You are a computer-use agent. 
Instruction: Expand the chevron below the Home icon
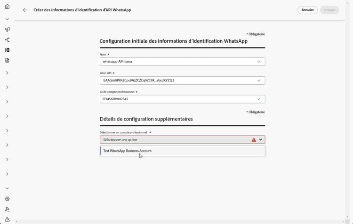pyautogui.click(x=7, y=19)
